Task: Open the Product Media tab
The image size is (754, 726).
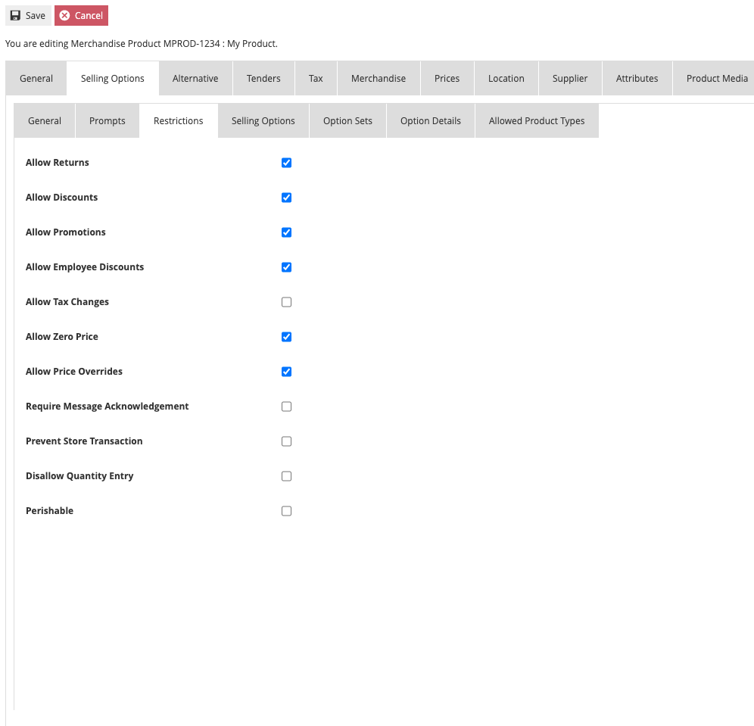Action: pyautogui.click(x=716, y=77)
